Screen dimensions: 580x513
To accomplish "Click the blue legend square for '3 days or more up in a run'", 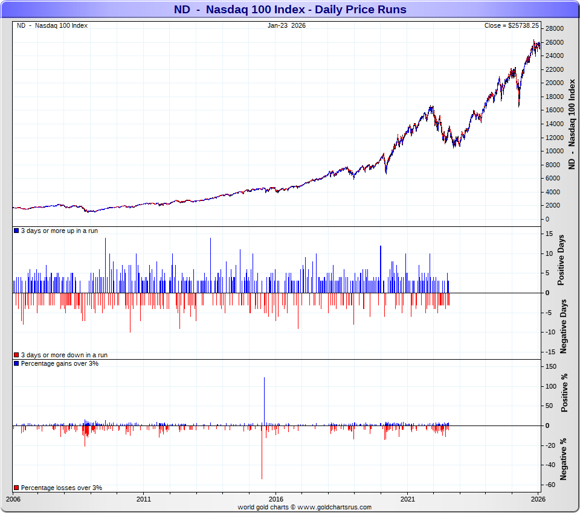I will (16, 231).
